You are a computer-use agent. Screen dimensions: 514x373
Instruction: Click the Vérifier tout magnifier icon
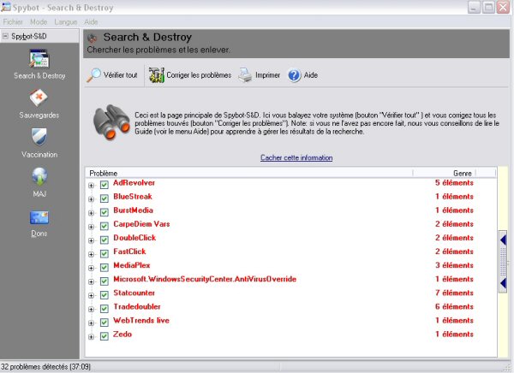pos(93,75)
